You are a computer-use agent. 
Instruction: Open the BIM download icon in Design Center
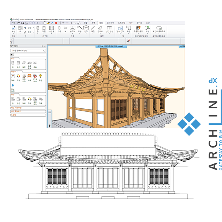pos(13,88)
